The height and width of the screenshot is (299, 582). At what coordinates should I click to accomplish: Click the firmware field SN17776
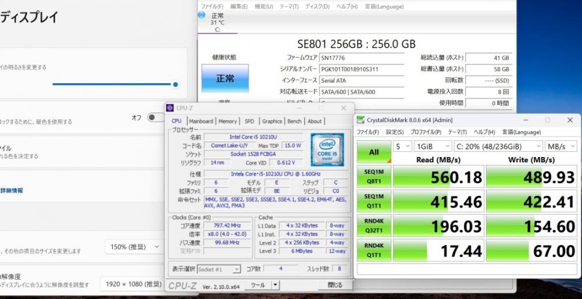[x=361, y=58]
